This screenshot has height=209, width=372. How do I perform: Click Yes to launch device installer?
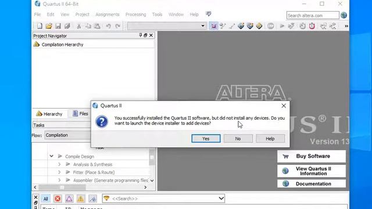tap(206, 139)
